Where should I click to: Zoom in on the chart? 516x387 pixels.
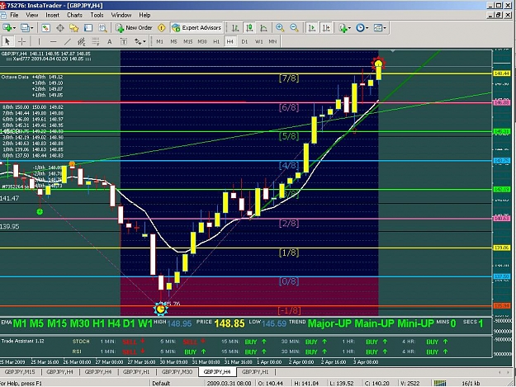click(x=280, y=28)
